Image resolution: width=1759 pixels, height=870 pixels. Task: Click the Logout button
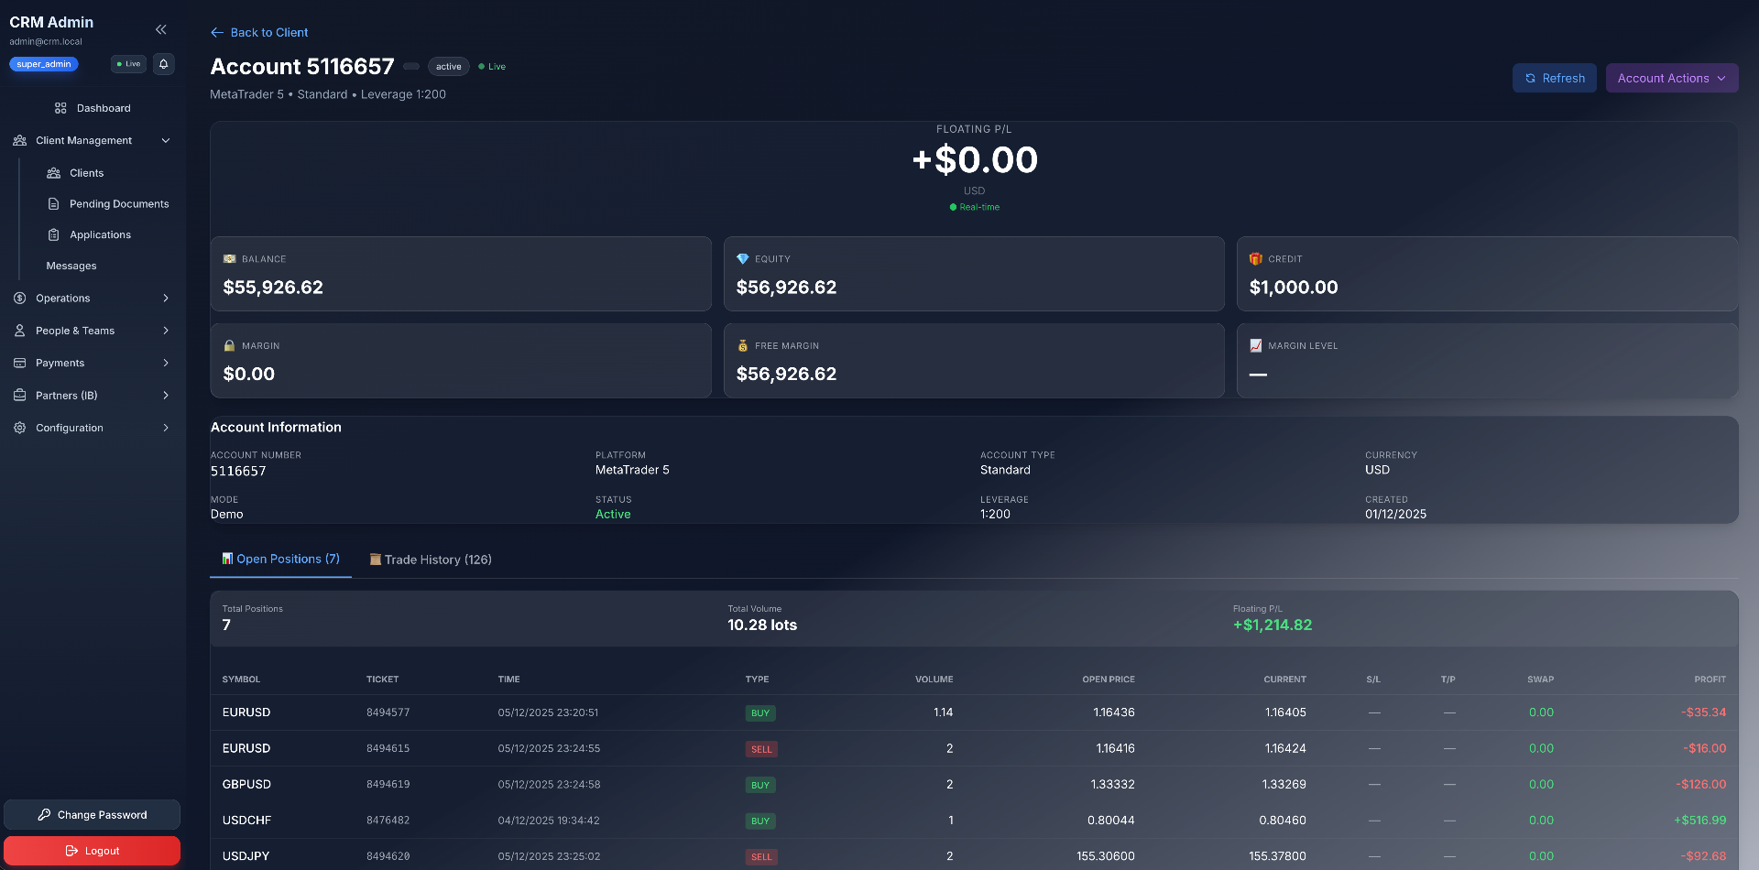tap(92, 851)
